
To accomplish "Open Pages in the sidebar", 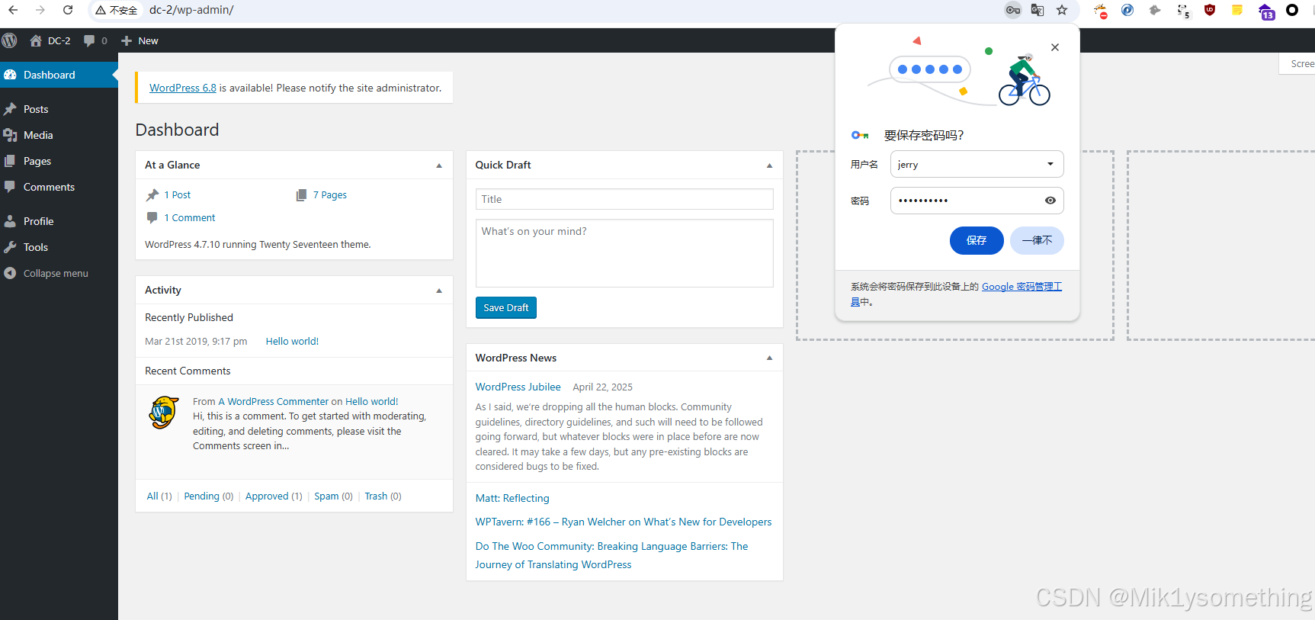I will click(59, 161).
